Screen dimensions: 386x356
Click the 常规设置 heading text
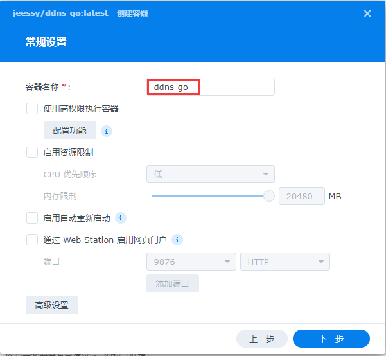point(46,42)
